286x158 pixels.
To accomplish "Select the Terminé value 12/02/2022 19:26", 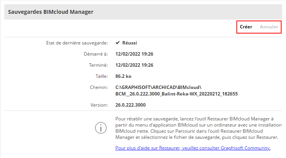I will 134,65.
